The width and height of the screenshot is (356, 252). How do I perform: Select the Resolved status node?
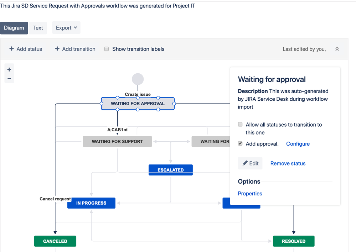point(294,241)
